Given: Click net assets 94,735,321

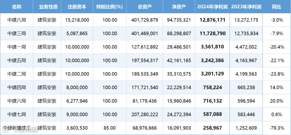Looking at the screenshot, I should pos(179,20).
